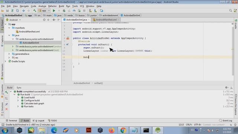The height and width of the screenshot is (134, 238).
Task: Open Project Structure toolbar icon
Action: pyautogui.click(x=102, y=11)
